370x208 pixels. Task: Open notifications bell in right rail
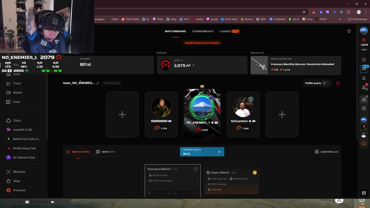click(x=364, y=78)
